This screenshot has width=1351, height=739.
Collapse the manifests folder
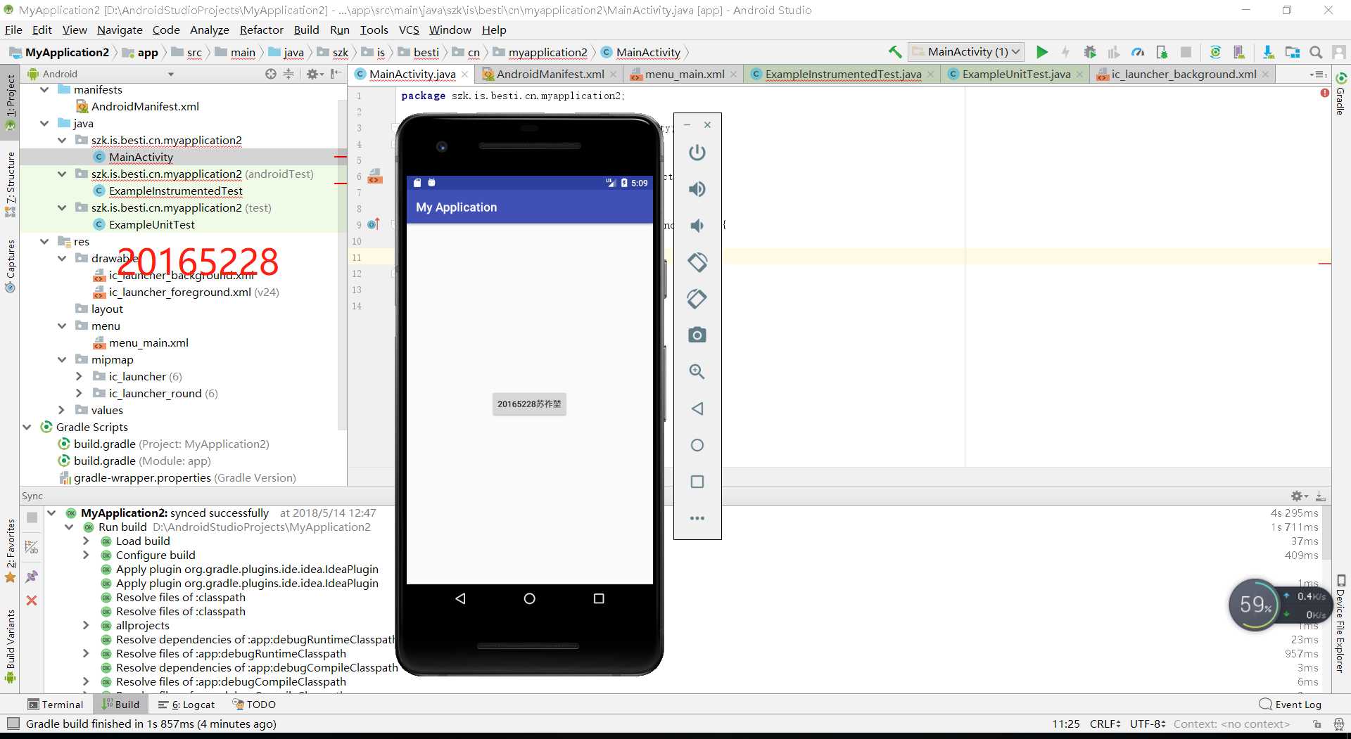point(44,90)
